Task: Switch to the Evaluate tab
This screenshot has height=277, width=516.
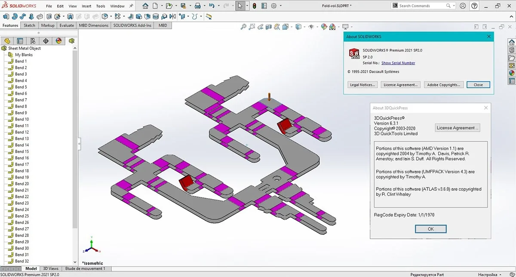Action: click(67, 25)
